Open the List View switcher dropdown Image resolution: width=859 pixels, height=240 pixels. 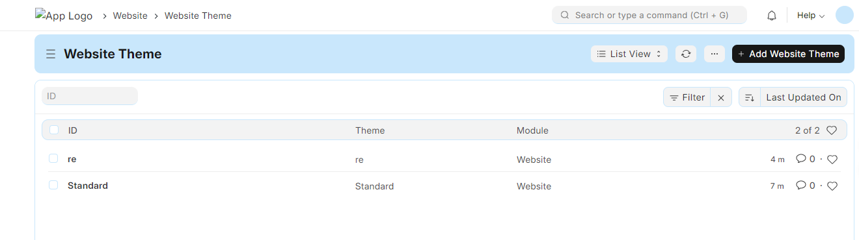629,54
